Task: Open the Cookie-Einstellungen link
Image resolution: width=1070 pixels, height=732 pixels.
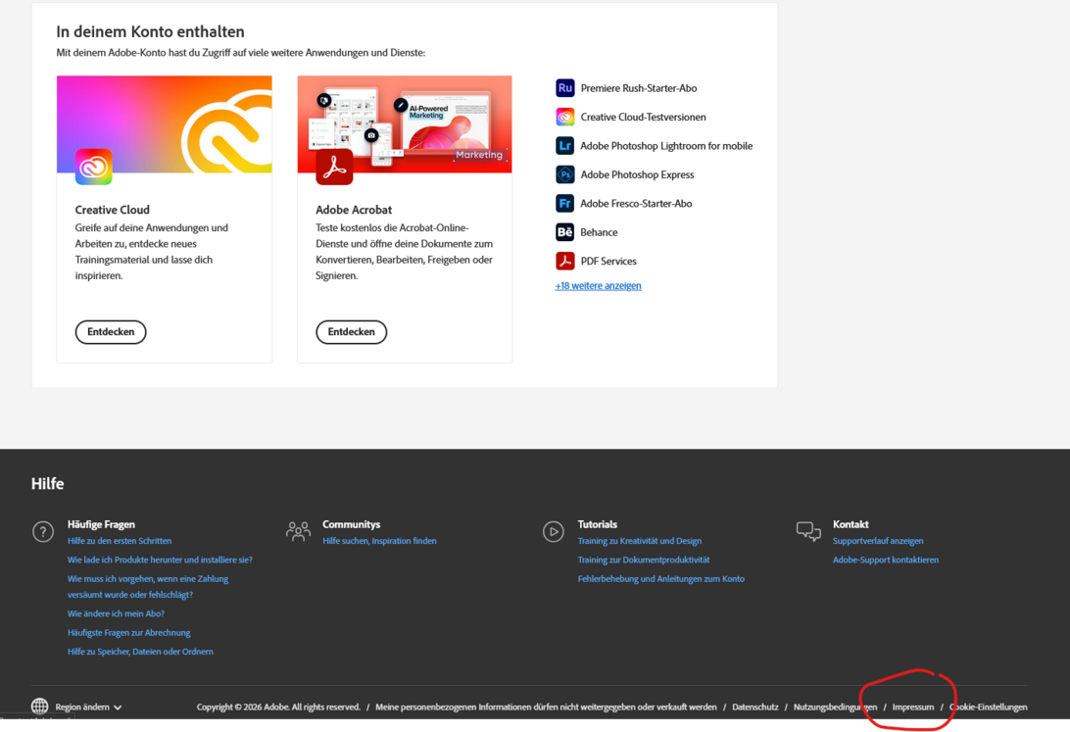Action: [988, 707]
